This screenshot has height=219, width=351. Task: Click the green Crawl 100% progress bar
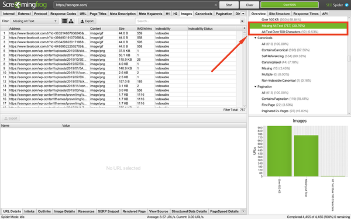pyautogui.click(x=290, y=5)
